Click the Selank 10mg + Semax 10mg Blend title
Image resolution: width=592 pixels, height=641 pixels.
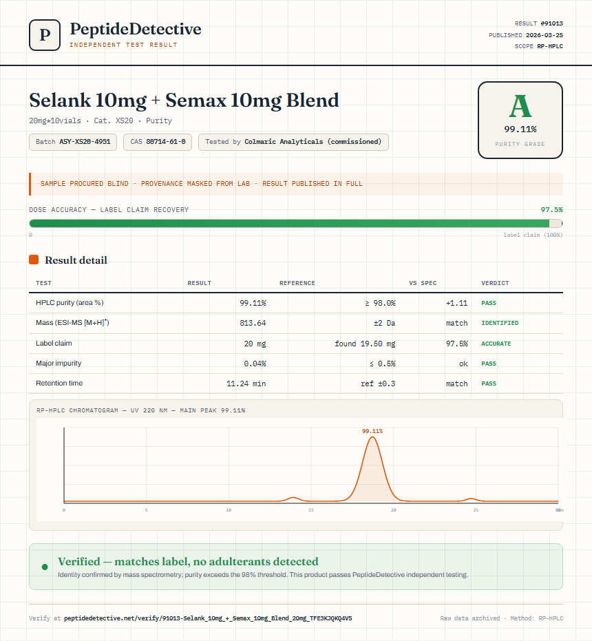[184, 101]
